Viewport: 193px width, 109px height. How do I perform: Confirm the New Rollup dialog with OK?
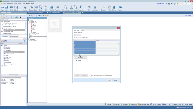pyautogui.click(x=109, y=80)
